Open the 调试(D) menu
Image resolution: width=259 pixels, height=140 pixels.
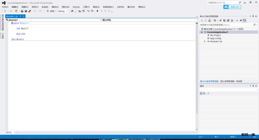coord(55,7)
